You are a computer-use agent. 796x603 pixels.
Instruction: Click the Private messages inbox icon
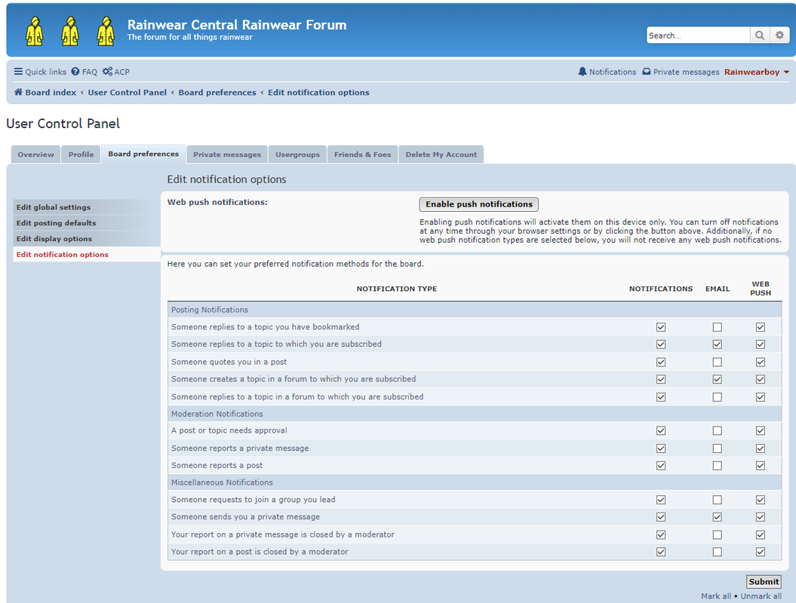click(647, 72)
